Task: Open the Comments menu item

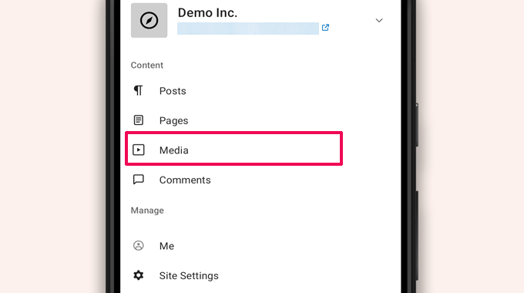Action: tap(185, 180)
